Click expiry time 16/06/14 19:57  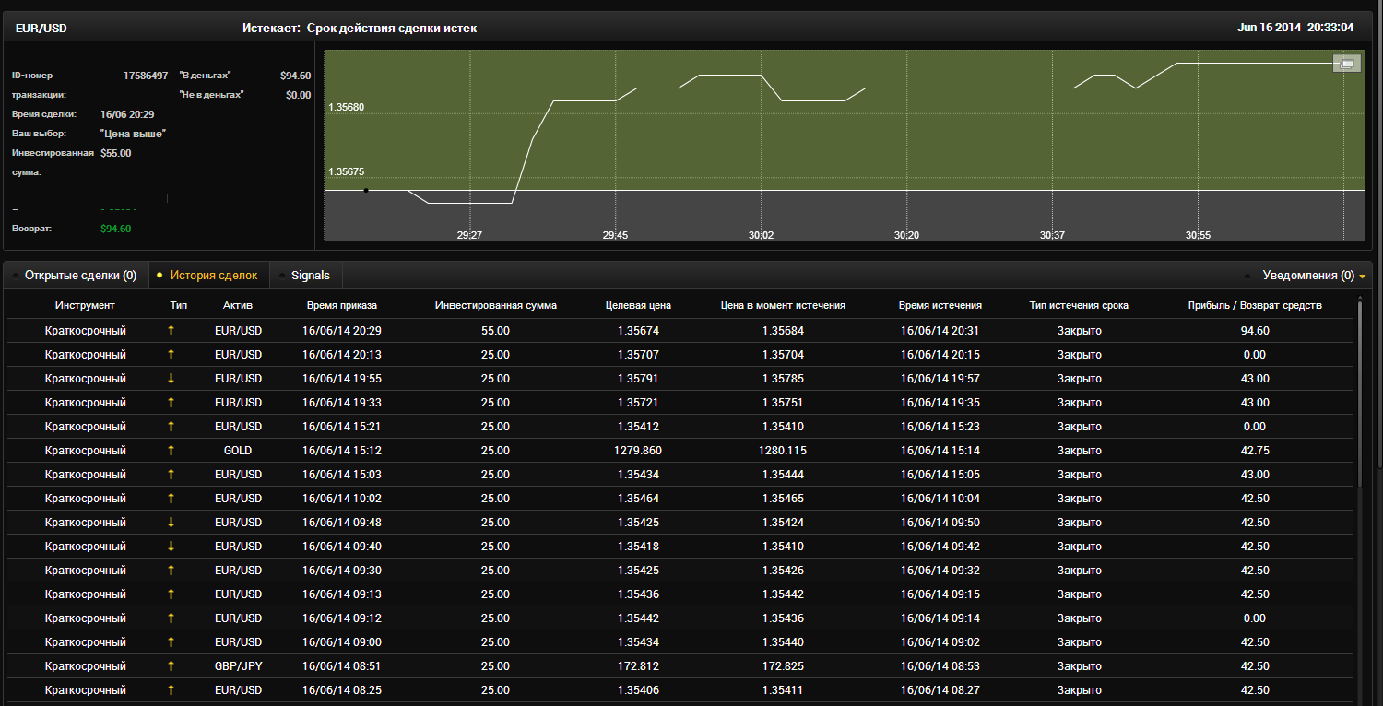(x=940, y=379)
